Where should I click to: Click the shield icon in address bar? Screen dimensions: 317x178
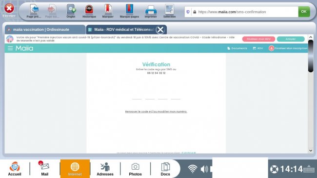coord(188,12)
